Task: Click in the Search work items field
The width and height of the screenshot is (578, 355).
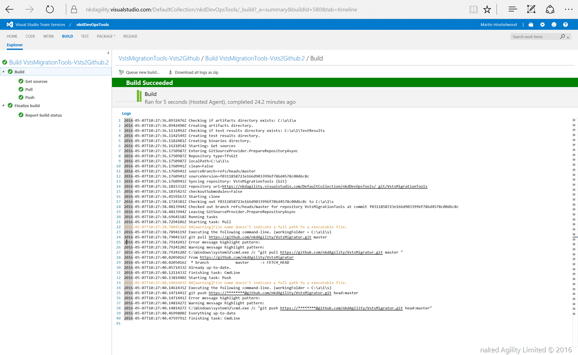Action: (535, 37)
